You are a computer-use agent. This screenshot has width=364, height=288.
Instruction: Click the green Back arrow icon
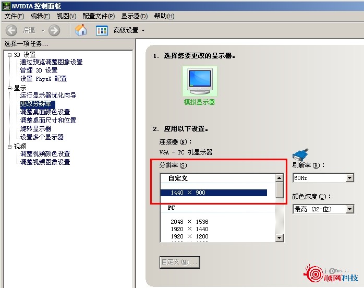coord(11,30)
